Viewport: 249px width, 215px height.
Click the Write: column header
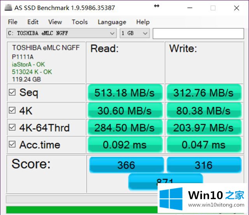click(183, 48)
